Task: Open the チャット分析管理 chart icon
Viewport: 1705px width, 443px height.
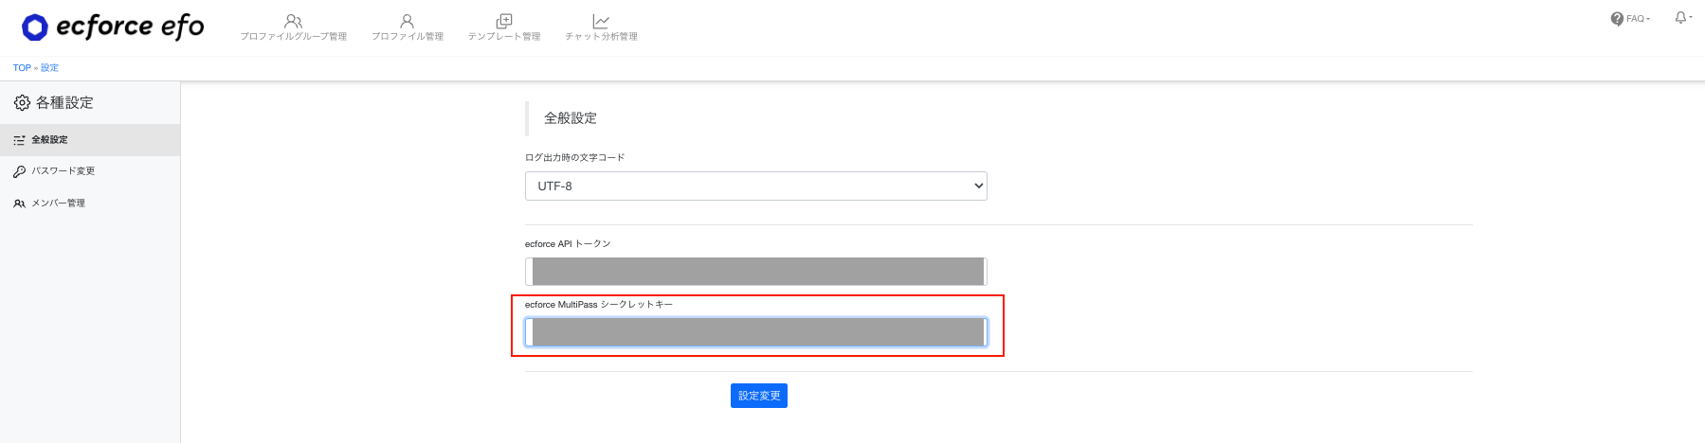Action: [x=601, y=20]
